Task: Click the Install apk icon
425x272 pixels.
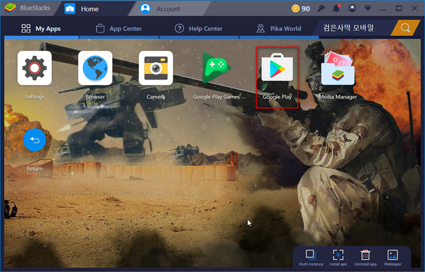Action: (x=338, y=255)
